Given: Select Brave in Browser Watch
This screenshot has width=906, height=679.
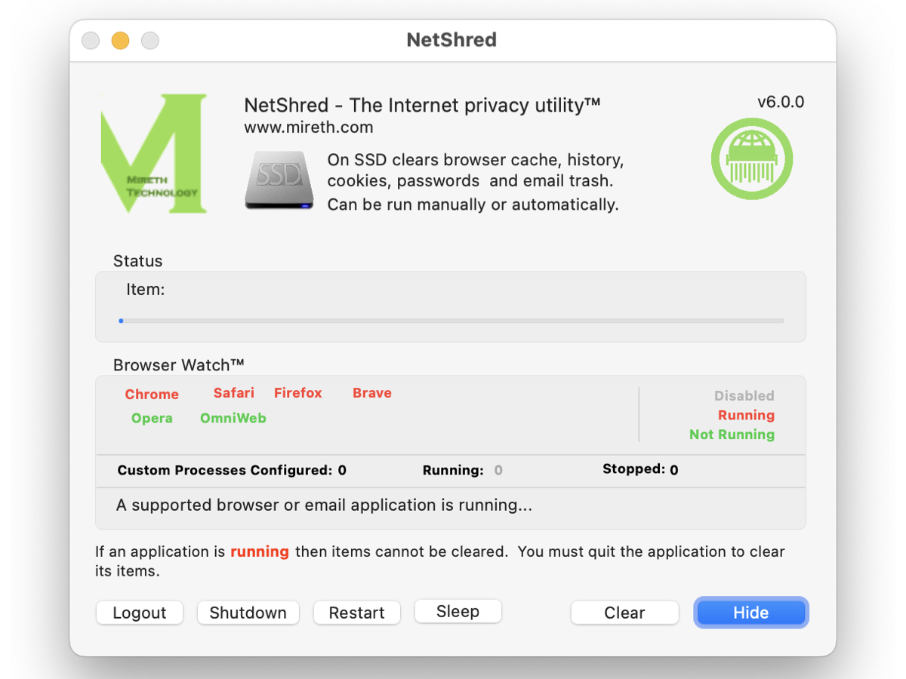Looking at the screenshot, I should tap(371, 392).
